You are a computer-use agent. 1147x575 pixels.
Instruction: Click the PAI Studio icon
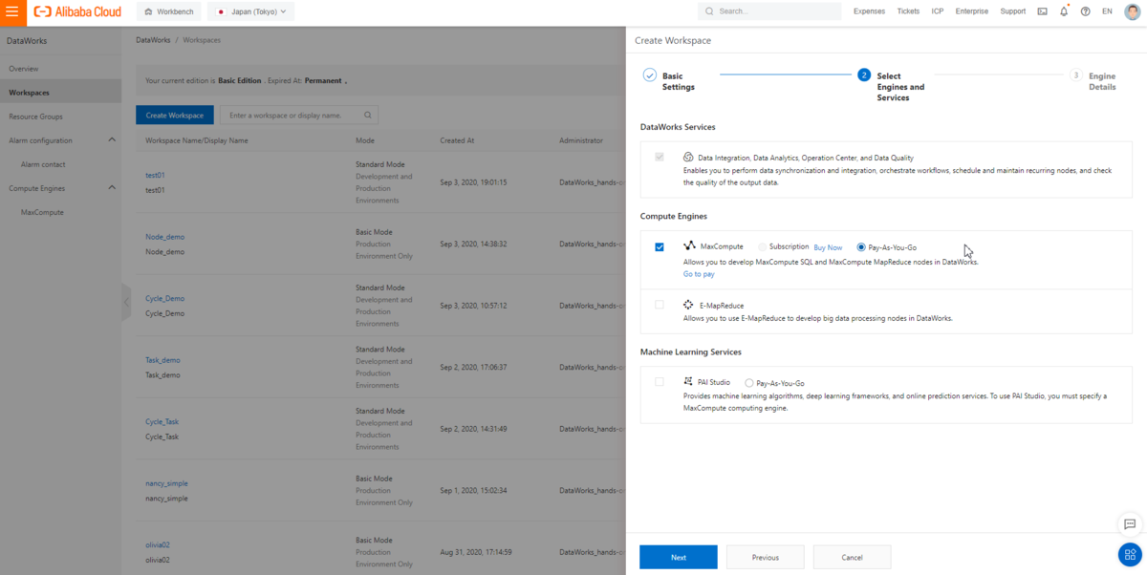tap(688, 381)
